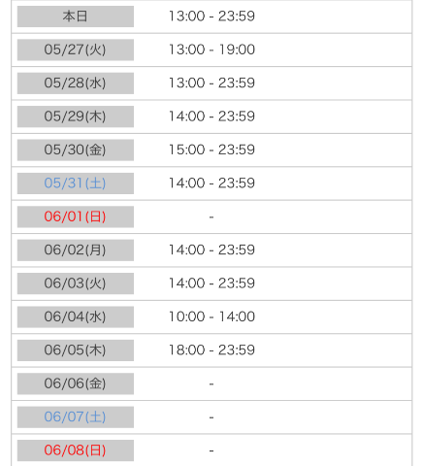Image resolution: width=422 pixels, height=466 pixels.
Task: Choose the 05/28(水) date label
Action: pos(76,83)
